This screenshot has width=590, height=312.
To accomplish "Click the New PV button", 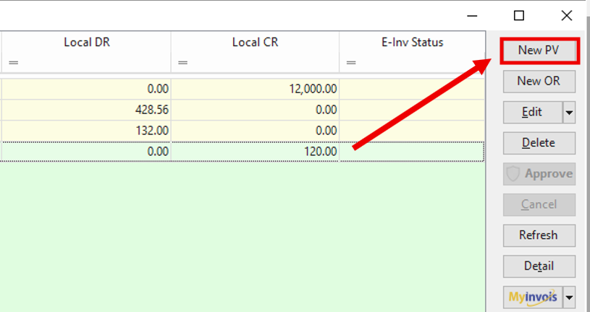I will (x=539, y=51).
